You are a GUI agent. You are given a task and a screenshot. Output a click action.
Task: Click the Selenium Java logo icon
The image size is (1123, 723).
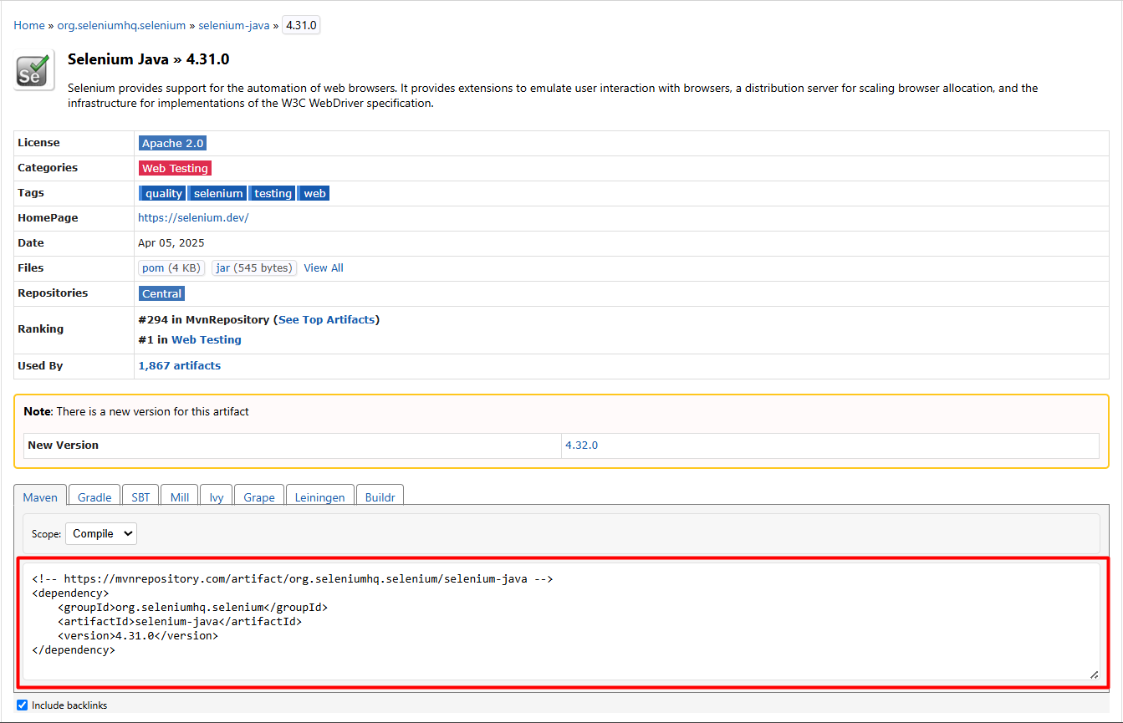point(34,69)
